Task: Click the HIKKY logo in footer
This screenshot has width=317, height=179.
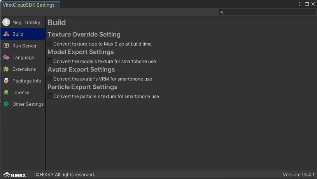Action: coord(15,175)
